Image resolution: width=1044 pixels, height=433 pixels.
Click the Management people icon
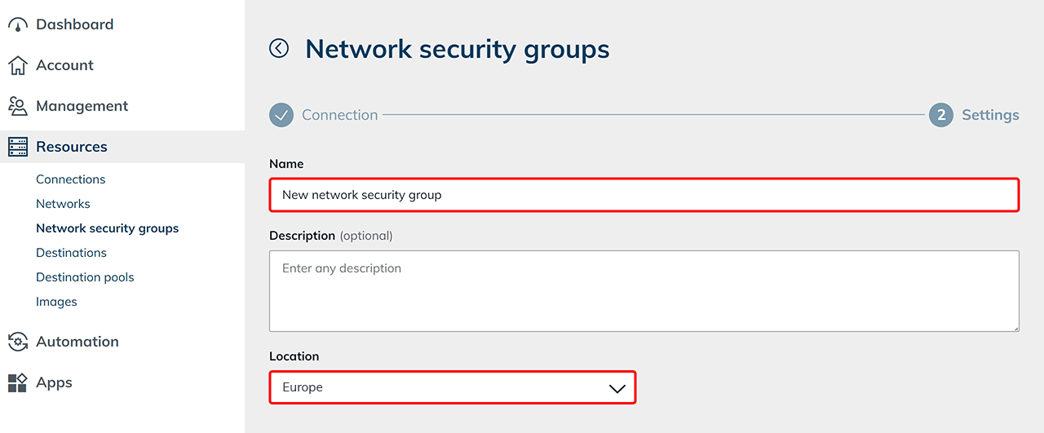(x=18, y=106)
